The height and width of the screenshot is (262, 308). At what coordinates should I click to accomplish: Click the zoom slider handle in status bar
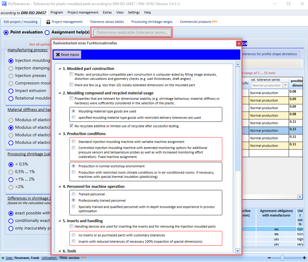click(x=282, y=258)
